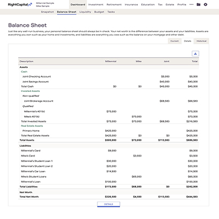The width and height of the screenshot is (219, 219).
Task: Click the Millennial's 401(k) row label
Action: (x=34, y=111)
